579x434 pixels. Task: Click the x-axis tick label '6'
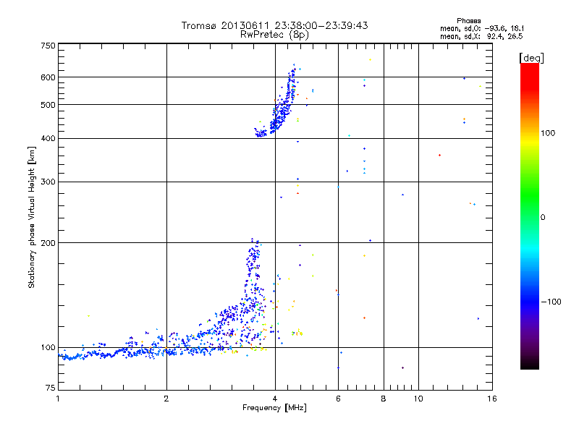tap(338, 399)
